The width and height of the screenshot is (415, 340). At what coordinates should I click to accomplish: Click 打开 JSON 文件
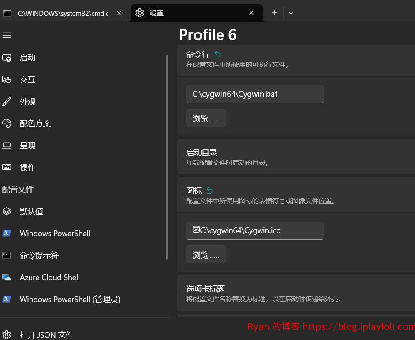(82, 335)
